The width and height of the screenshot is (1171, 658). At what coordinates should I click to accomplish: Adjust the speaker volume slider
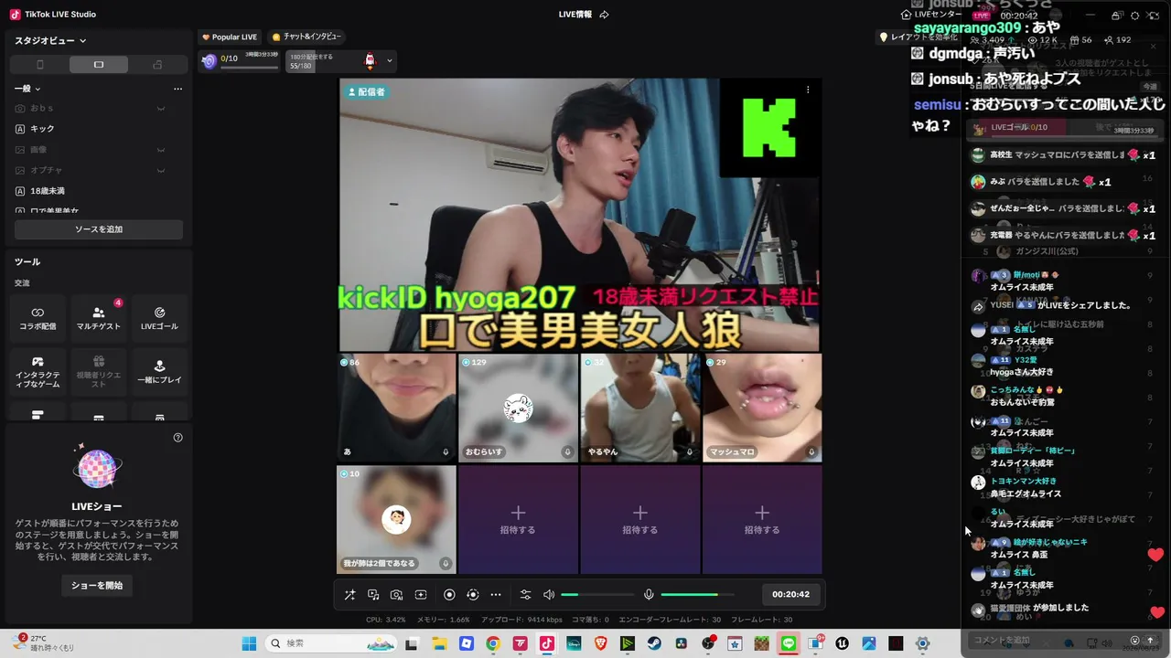pos(597,595)
